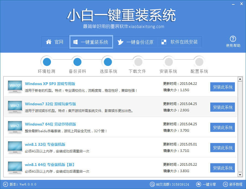Open the Windows7 32位 游戏玩家专版 title link

click(50, 104)
